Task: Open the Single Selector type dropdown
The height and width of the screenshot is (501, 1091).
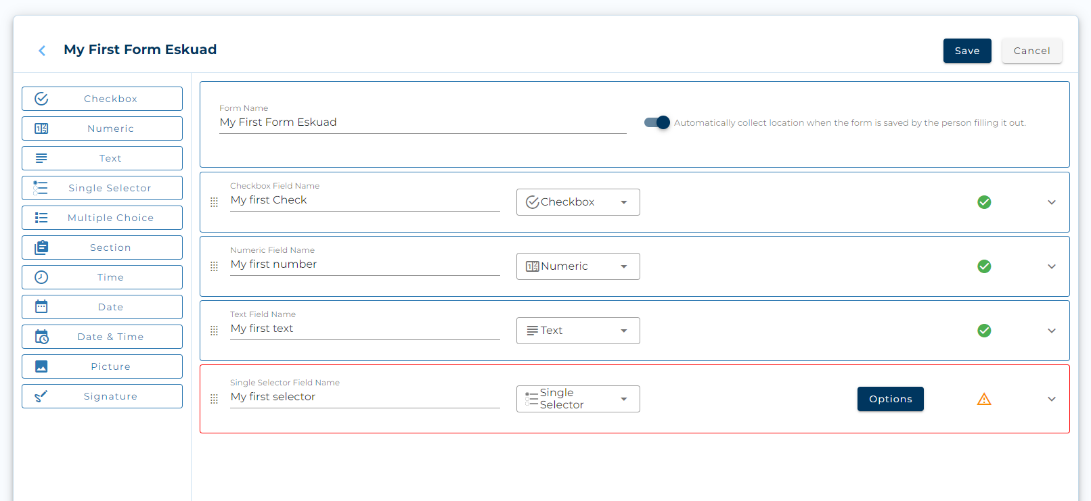Action: pos(578,399)
